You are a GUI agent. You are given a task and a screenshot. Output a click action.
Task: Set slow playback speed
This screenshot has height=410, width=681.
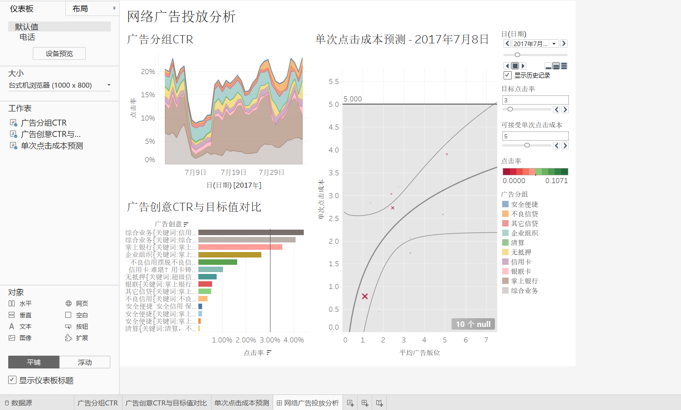[548, 66]
